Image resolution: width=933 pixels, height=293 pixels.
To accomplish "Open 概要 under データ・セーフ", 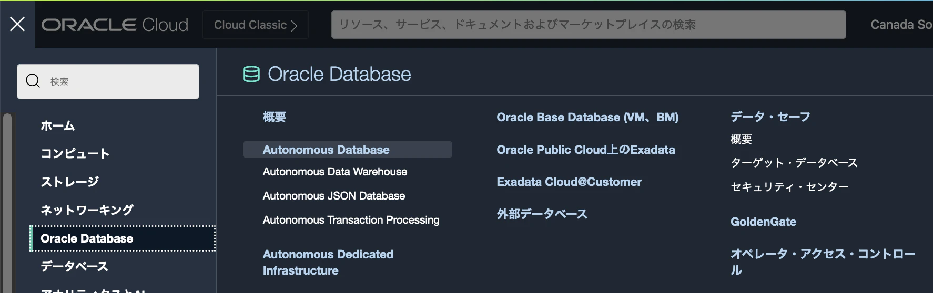I will coord(741,139).
